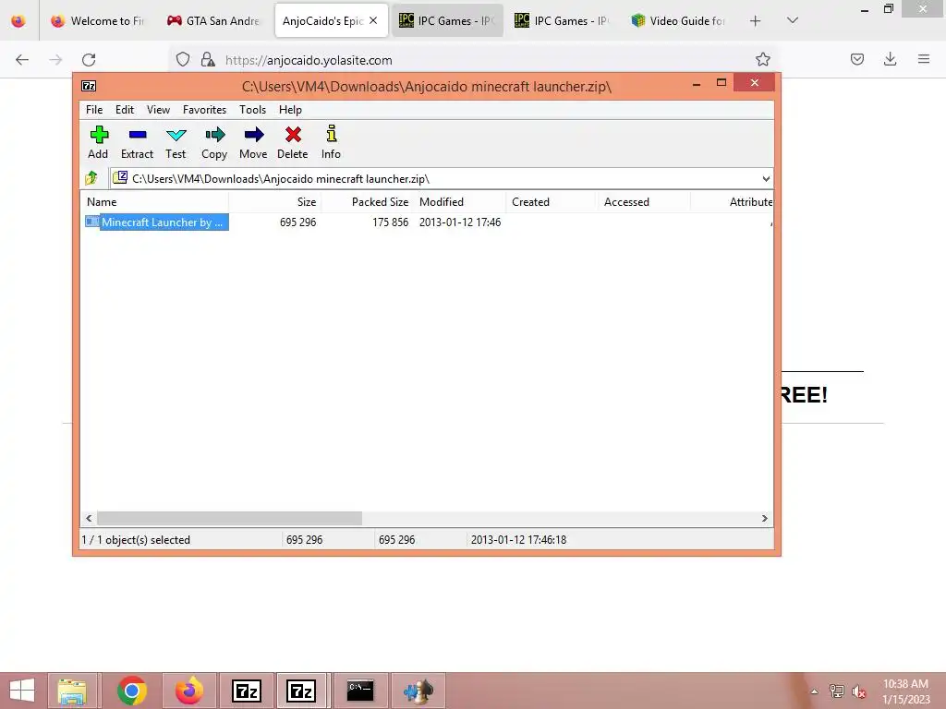Open Firefox hamburger application menu
This screenshot has height=709, width=946.
(x=923, y=59)
